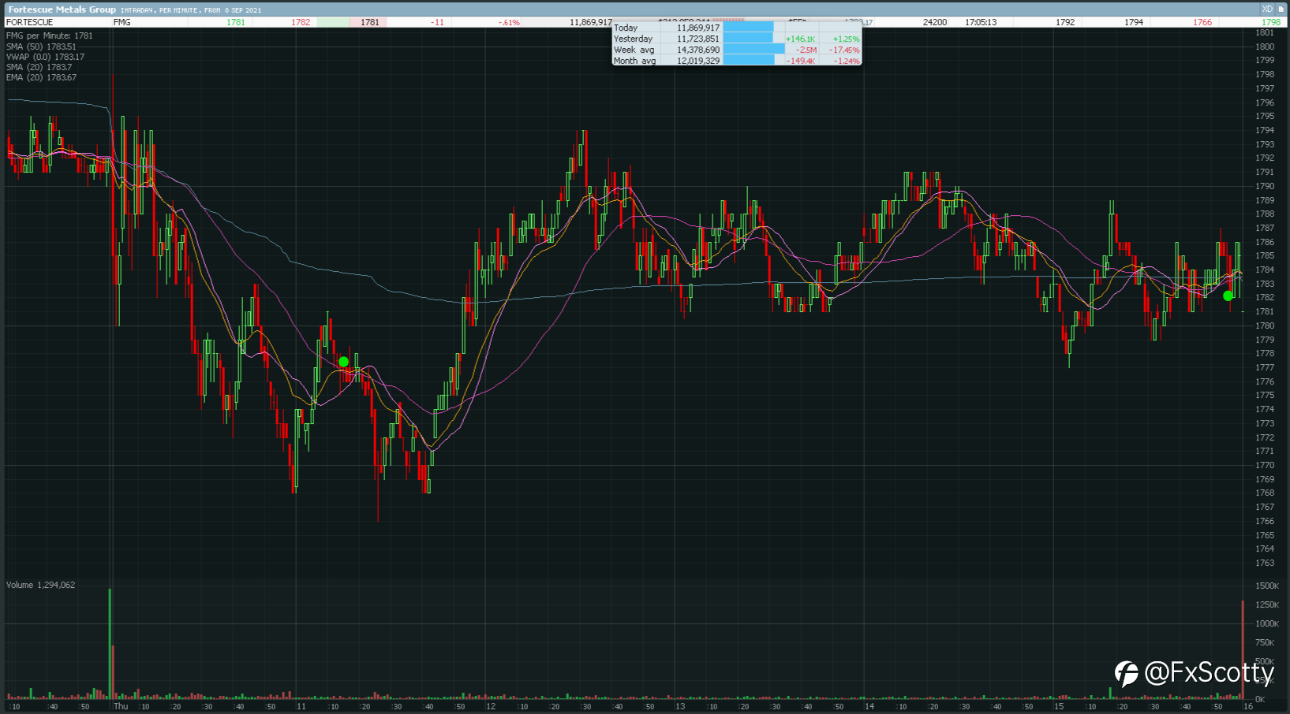Click the 14 o'clock label on time axis
Screen dimensions: 1290x714
(869, 706)
